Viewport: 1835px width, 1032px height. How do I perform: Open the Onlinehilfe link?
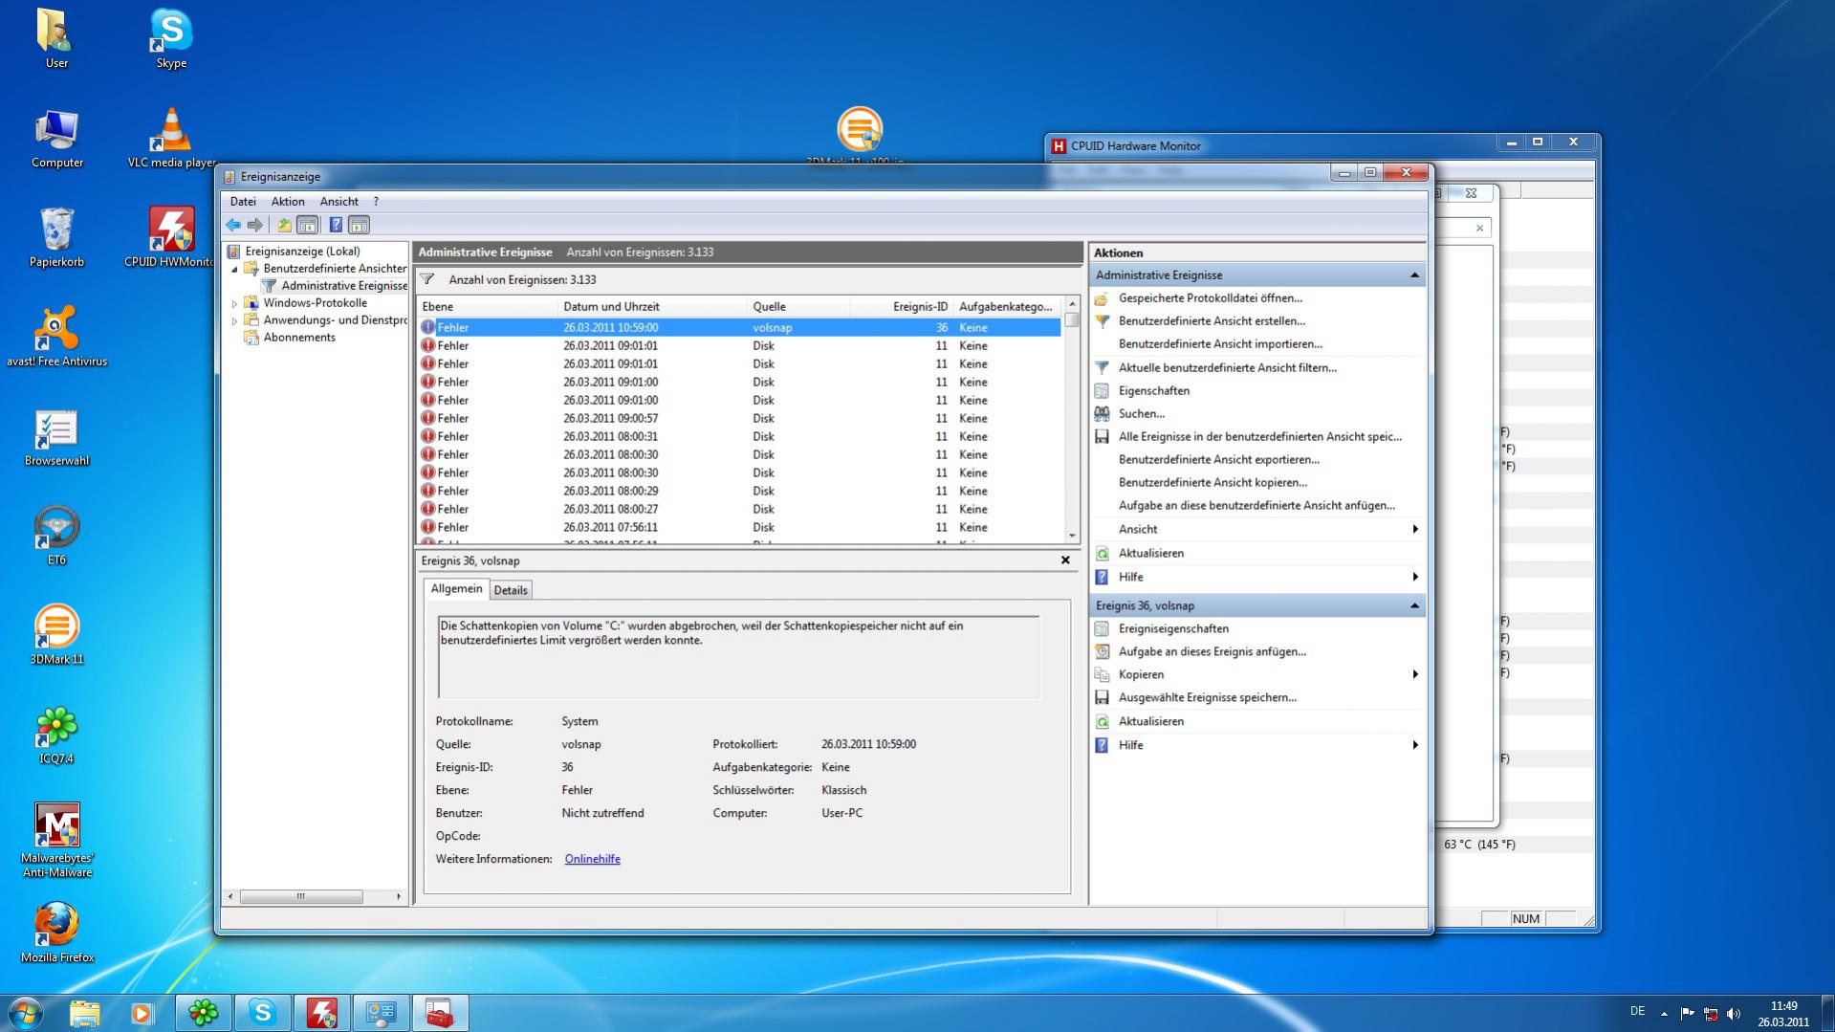(x=592, y=859)
